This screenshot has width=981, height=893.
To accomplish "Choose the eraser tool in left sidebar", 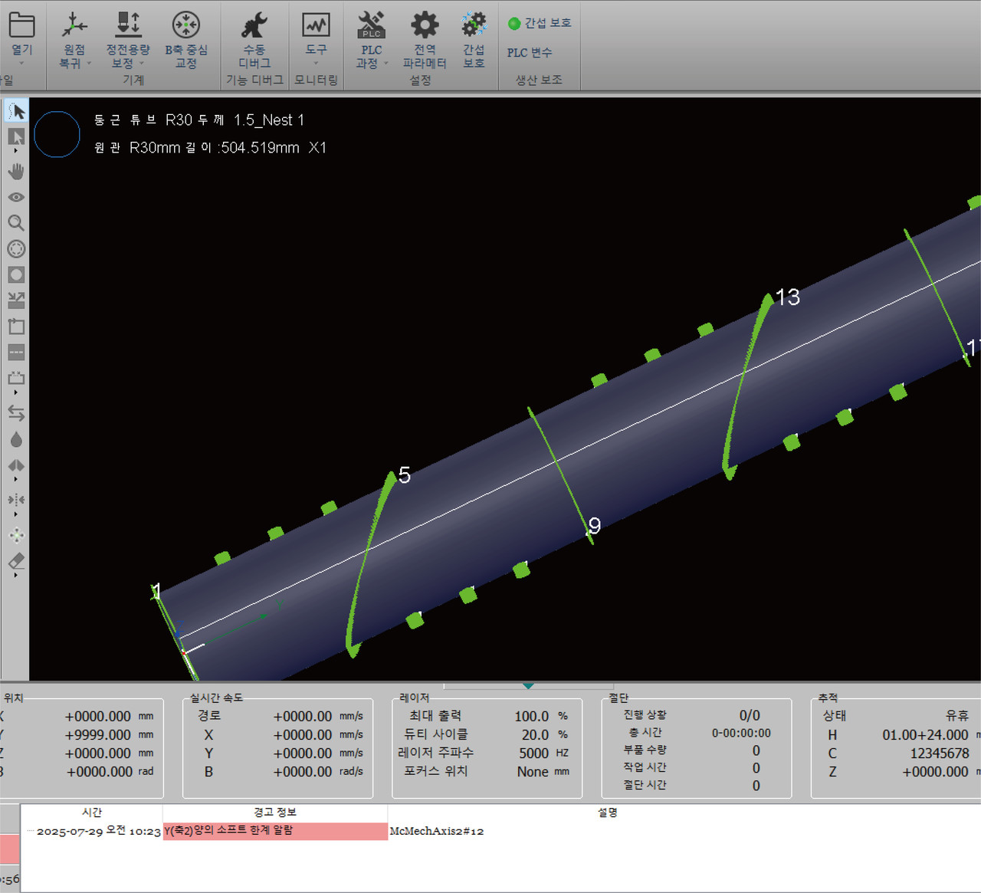I will click(x=16, y=561).
